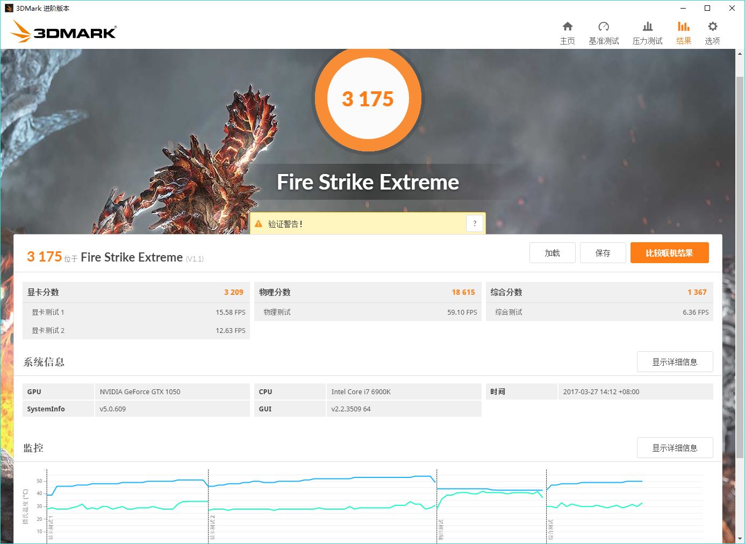Click the 综合测试 6.36 FPS value
Image resolution: width=745 pixels, height=544 pixels.
click(x=696, y=312)
